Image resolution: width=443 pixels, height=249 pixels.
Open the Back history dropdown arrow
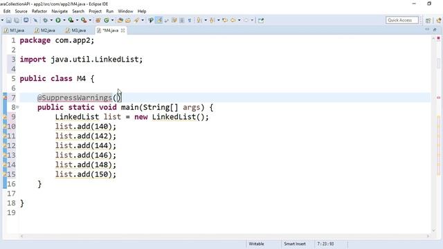(x=239, y=20)
